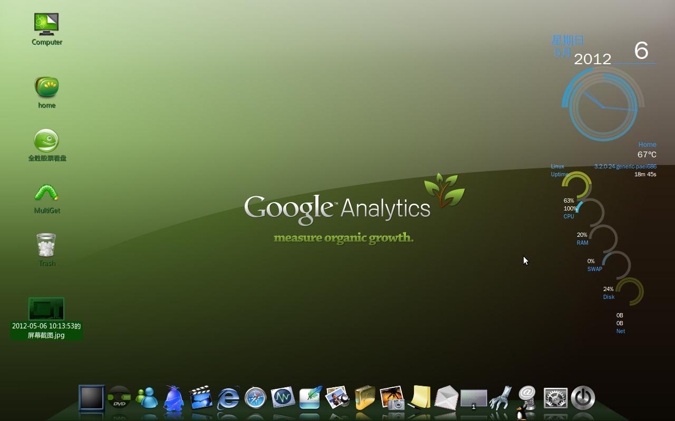Select the 屏幕截图.jpg screenshot file thumbnail

tap(46, 309)
